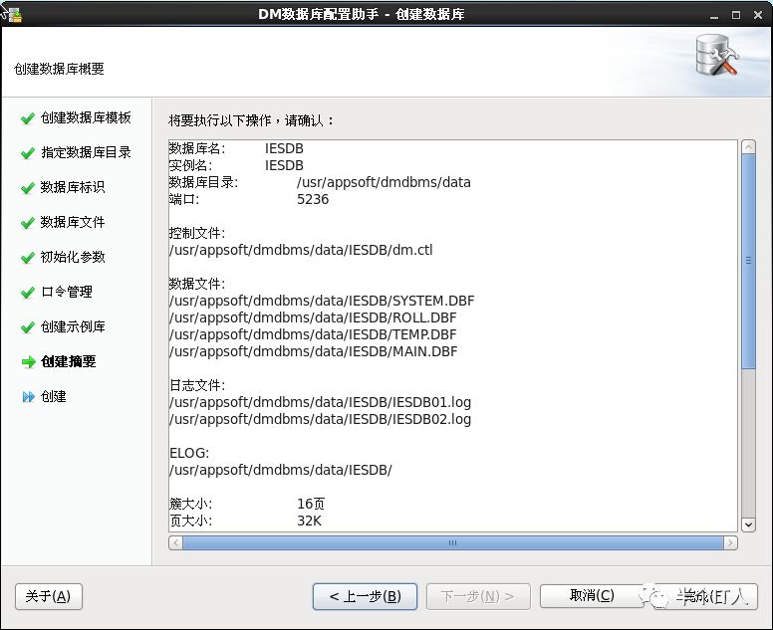Screen dimensions: 773x630
Task: Click the SYSTEM.DBF file path
Action: (x=322, y=301)
